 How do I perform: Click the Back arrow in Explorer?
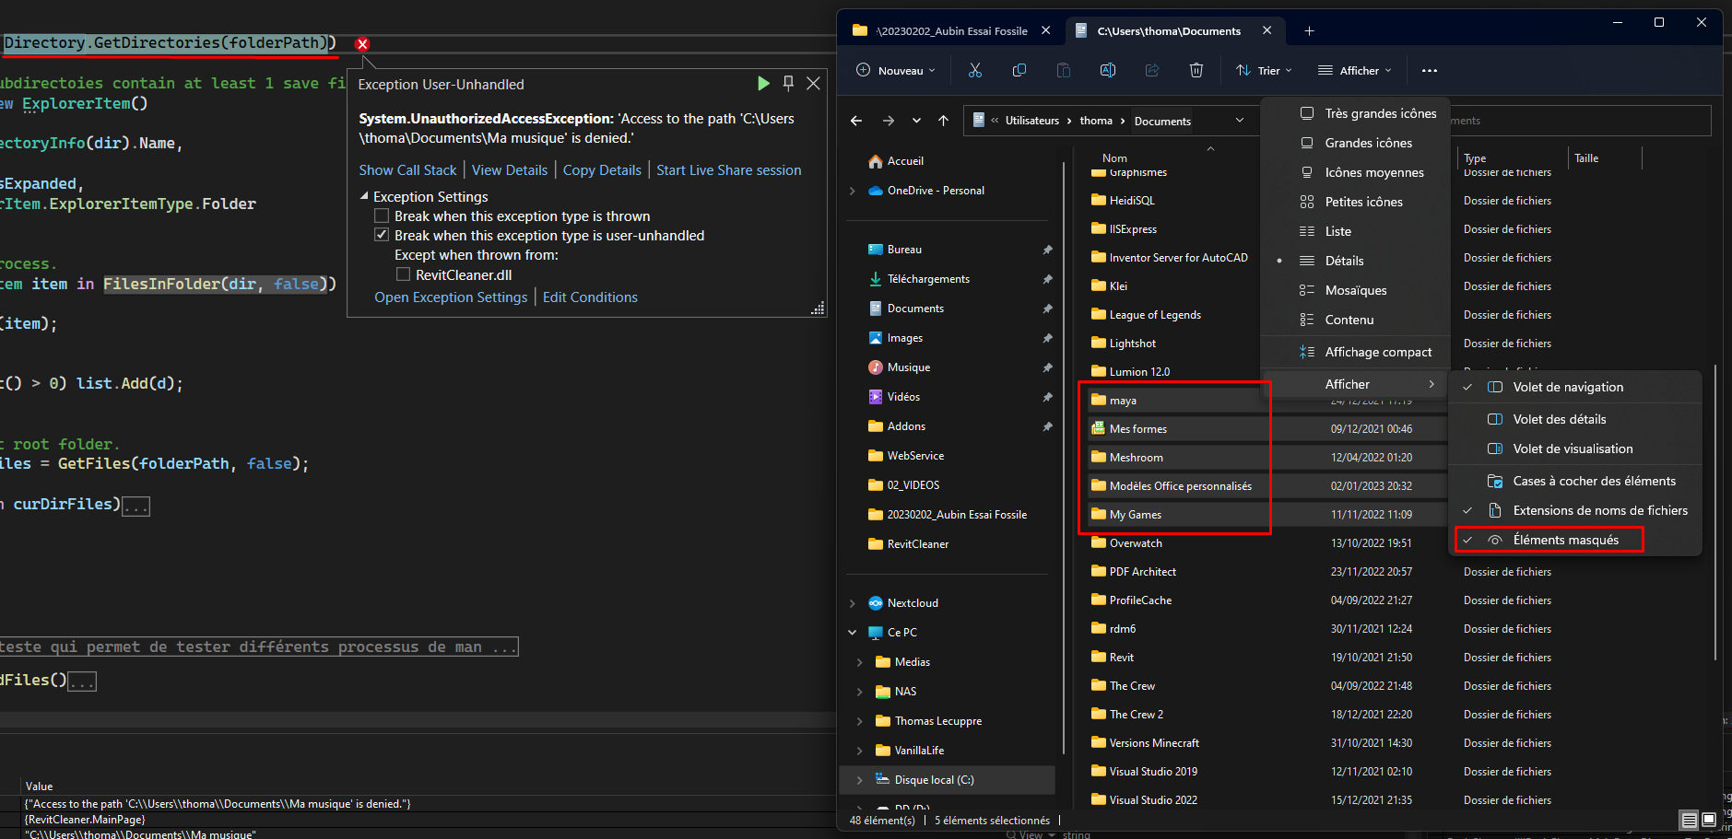click(x=856, y=121)
